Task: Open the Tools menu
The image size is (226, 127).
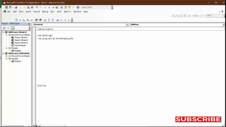Action: (59, 12)
